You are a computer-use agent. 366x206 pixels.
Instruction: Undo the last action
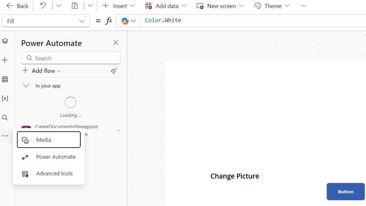[43, 5]
